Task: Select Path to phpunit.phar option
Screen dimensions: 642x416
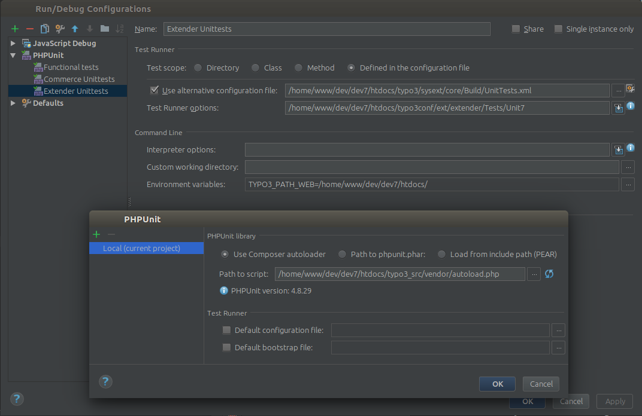Action: pyautogui.click(x=343, y=254)
